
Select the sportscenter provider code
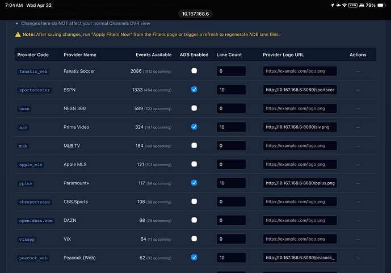click(x=35, y=90)
